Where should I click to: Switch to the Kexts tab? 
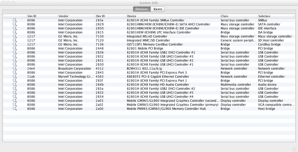pyautogui.click(x=158, y=9)
